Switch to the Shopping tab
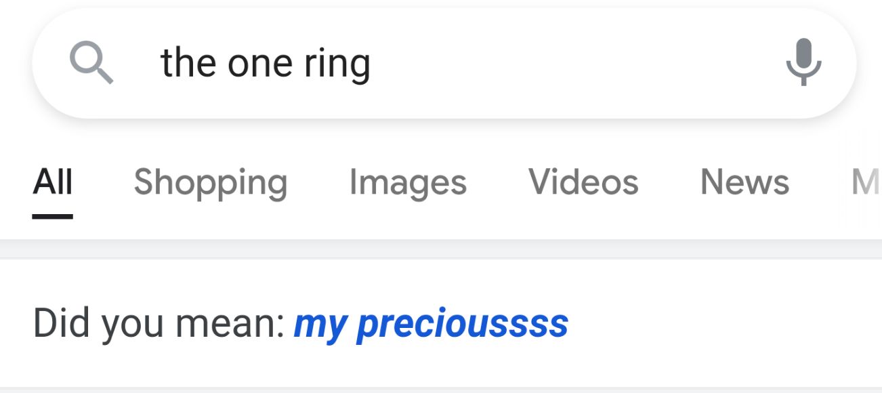 [x=211, y=182]
